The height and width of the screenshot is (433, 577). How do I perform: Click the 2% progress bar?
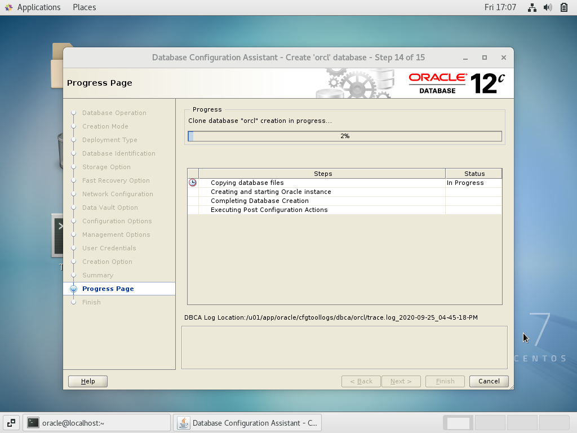(345, 136)
